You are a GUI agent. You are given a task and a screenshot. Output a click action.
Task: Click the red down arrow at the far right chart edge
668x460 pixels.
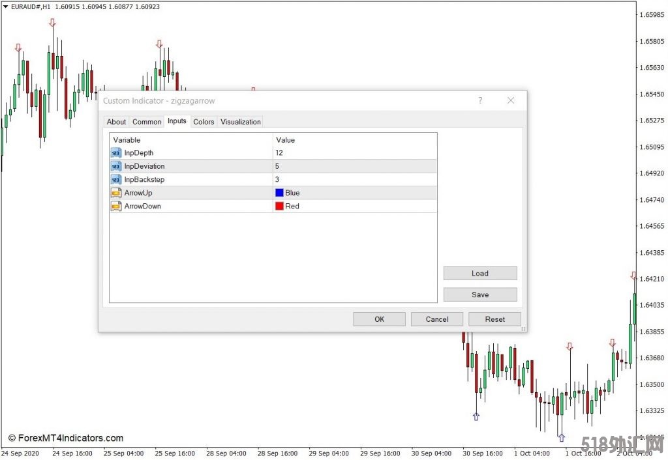tap(633, 276)
